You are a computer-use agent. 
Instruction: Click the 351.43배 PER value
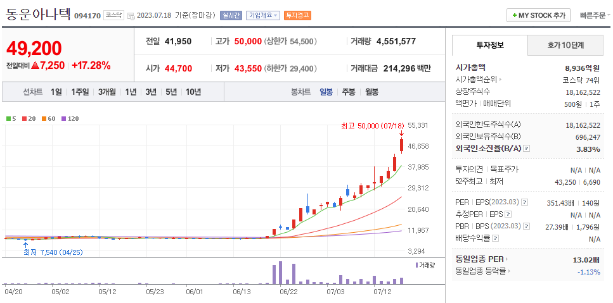click(x=560, y=203)
